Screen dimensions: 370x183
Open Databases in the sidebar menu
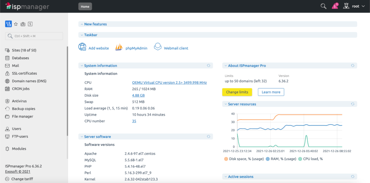20,58
